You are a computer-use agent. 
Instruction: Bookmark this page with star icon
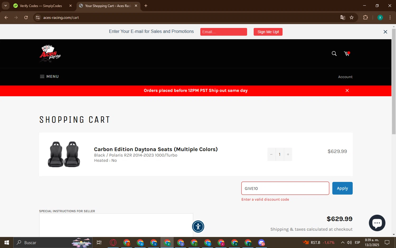point(352,18)
